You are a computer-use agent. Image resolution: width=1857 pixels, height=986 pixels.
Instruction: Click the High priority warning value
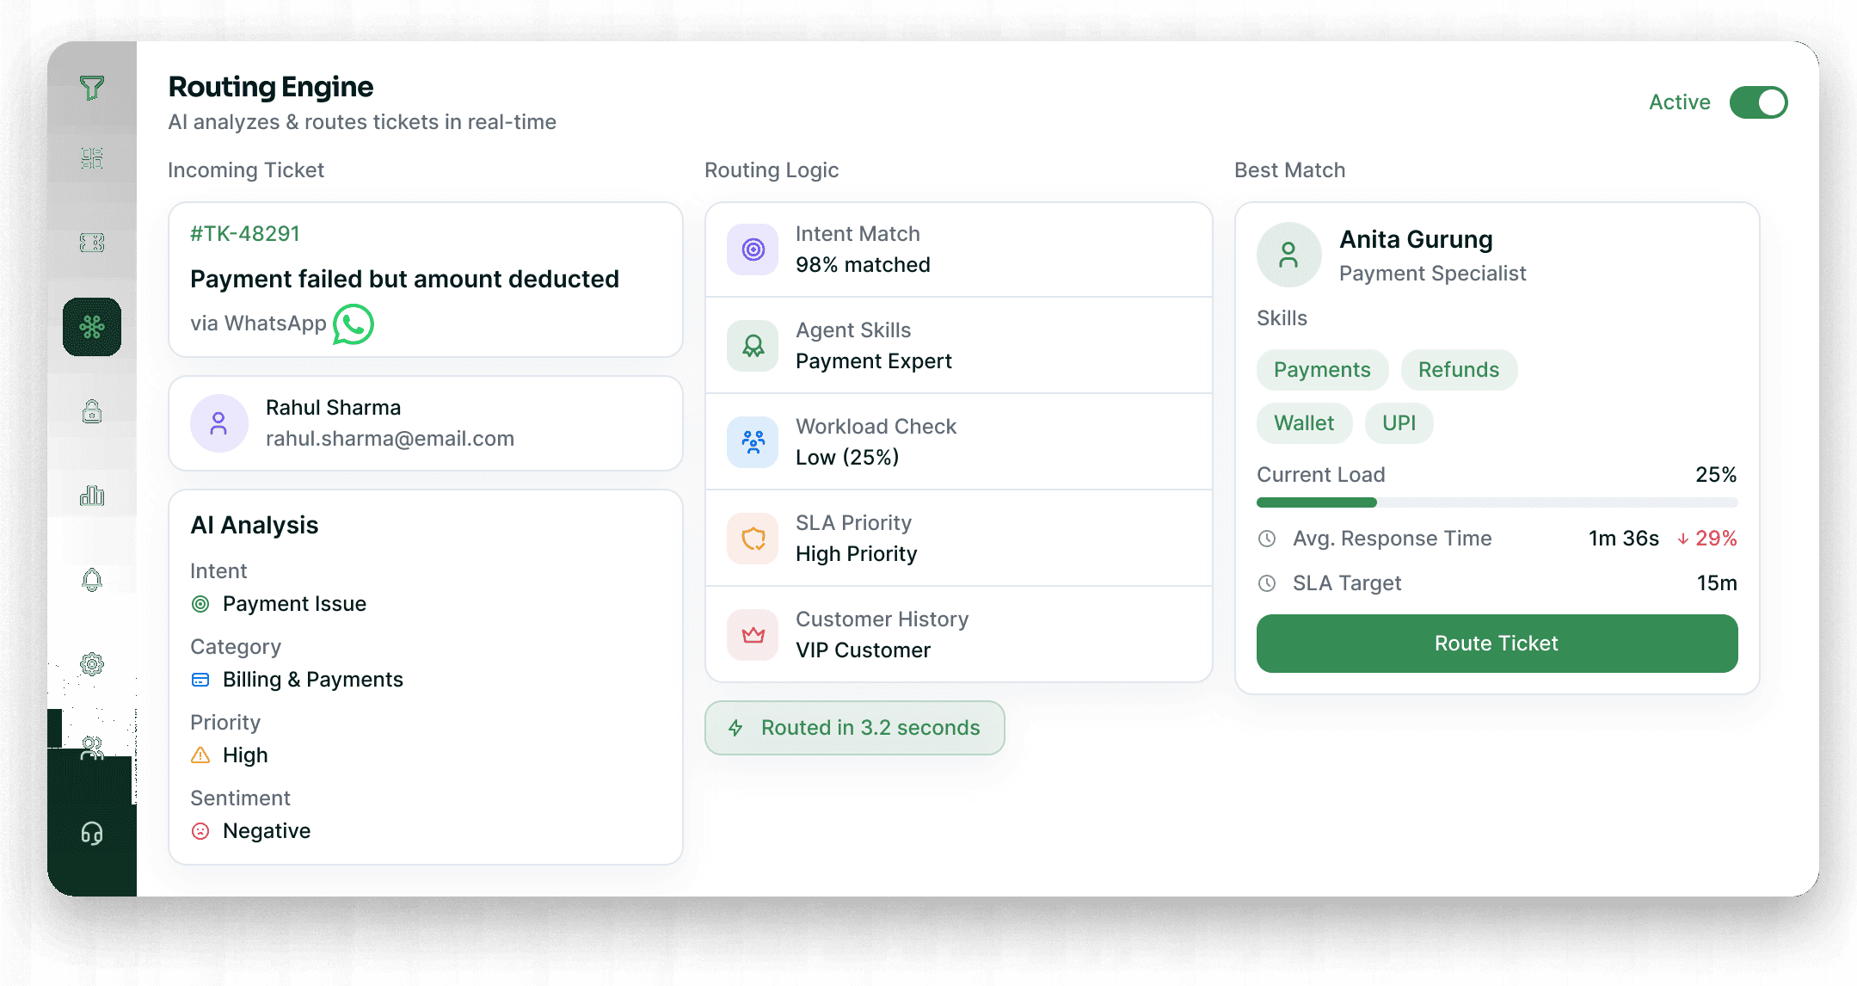pos(245,755)
